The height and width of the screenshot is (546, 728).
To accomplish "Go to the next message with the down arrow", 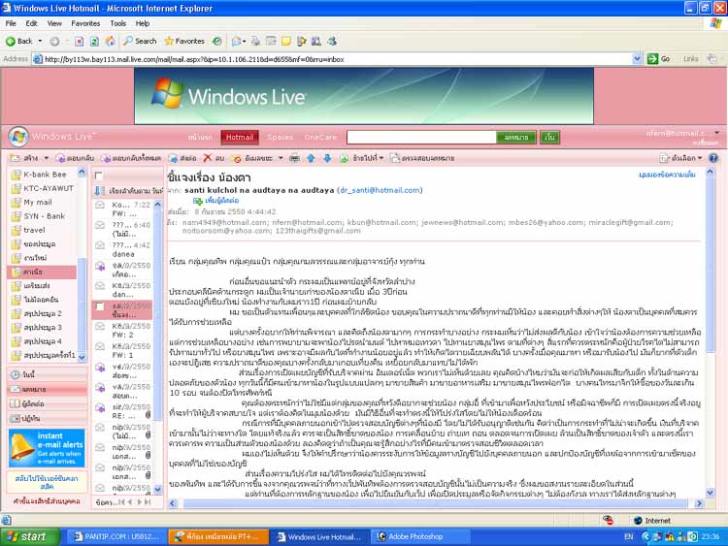I will 327,158.
